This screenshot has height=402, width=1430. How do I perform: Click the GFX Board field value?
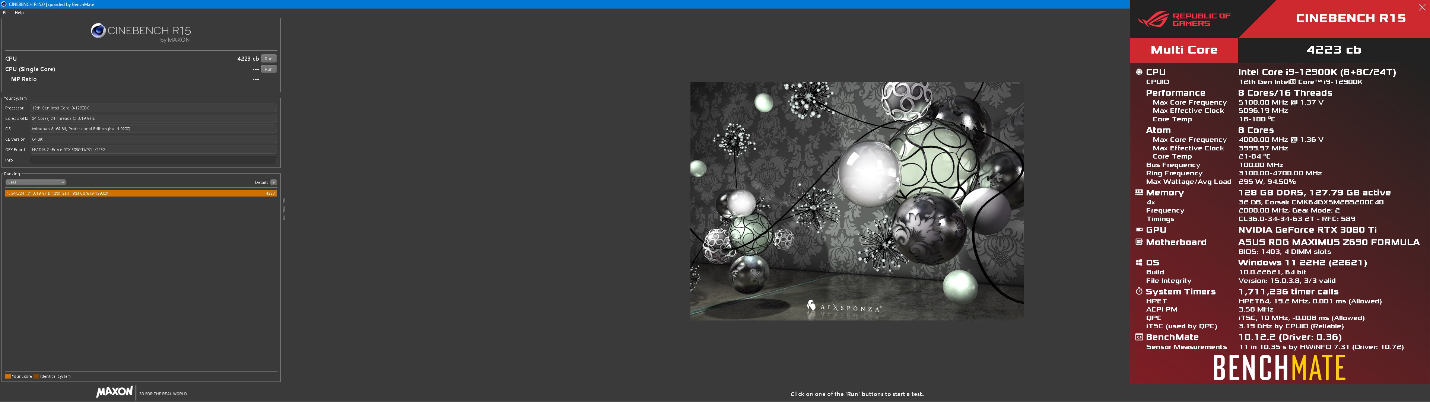(x=153, y=149)
